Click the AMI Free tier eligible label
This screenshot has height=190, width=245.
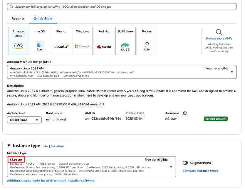[217, 68]
